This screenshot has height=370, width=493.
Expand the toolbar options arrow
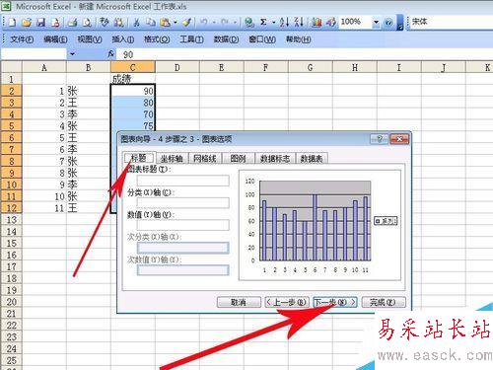[400, 23]
